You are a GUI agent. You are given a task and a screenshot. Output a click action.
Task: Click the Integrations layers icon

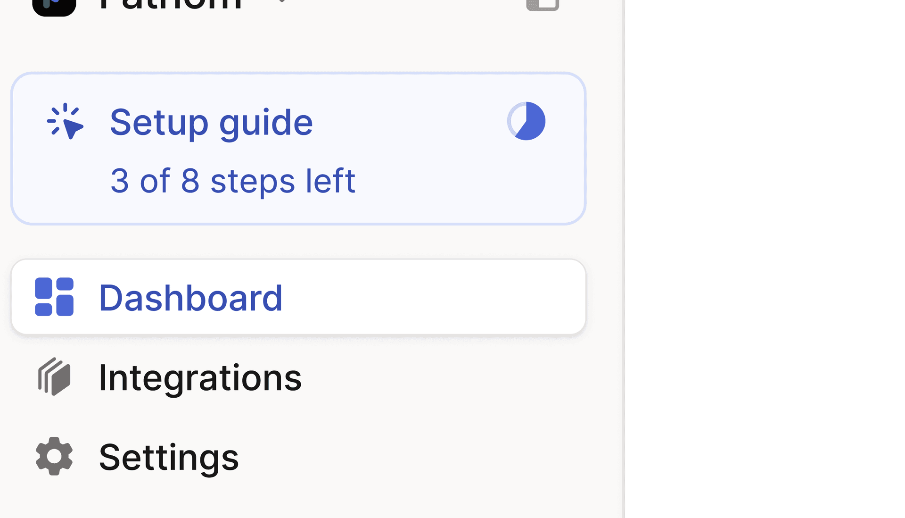[x=53, y=377]
